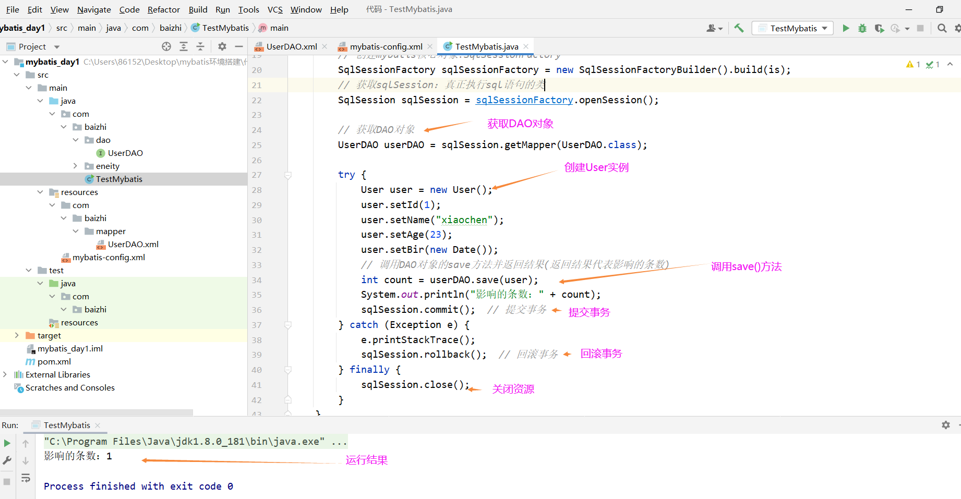The height and width of the screenshot is (499, 961).
Task: Click line number 34 in gutter
Action: pyautogui.click(x=257, y=280)
